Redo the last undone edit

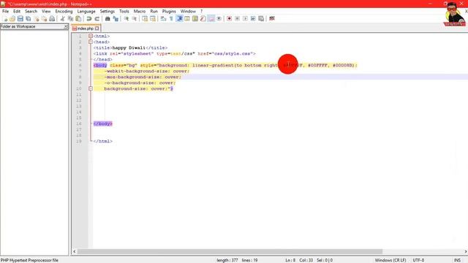tap(97, 19)
